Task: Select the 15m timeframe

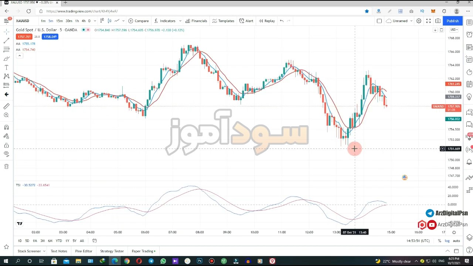Action: [59, 21]
